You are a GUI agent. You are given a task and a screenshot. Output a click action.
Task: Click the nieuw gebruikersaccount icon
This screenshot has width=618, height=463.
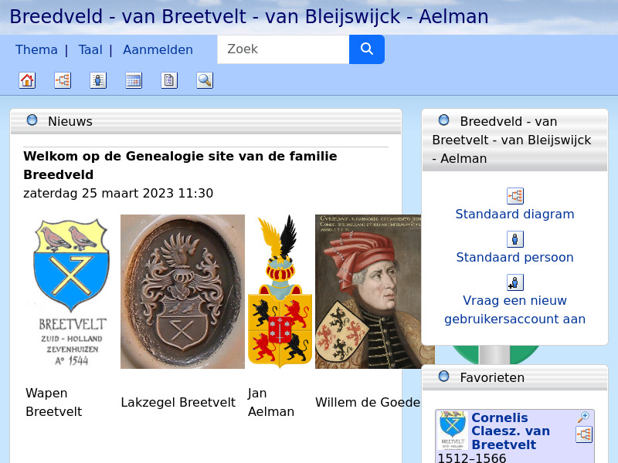[514, 282]
